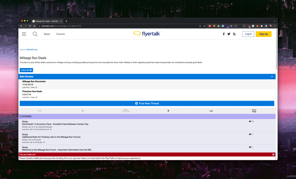Close the Mileage Run Deals tab
The image size is (296, 179).
[x=61, y=21]
